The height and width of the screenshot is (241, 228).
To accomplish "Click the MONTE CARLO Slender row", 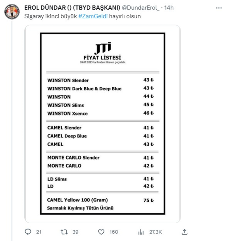I will [73, 158].
